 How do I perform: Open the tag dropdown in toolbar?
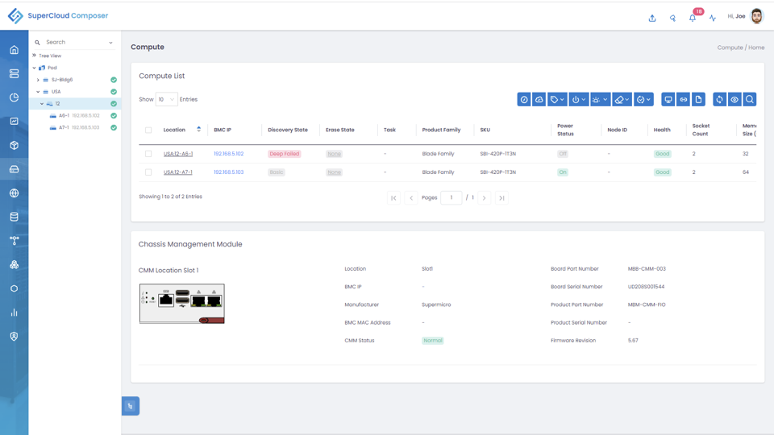click(x=557, y=100)
